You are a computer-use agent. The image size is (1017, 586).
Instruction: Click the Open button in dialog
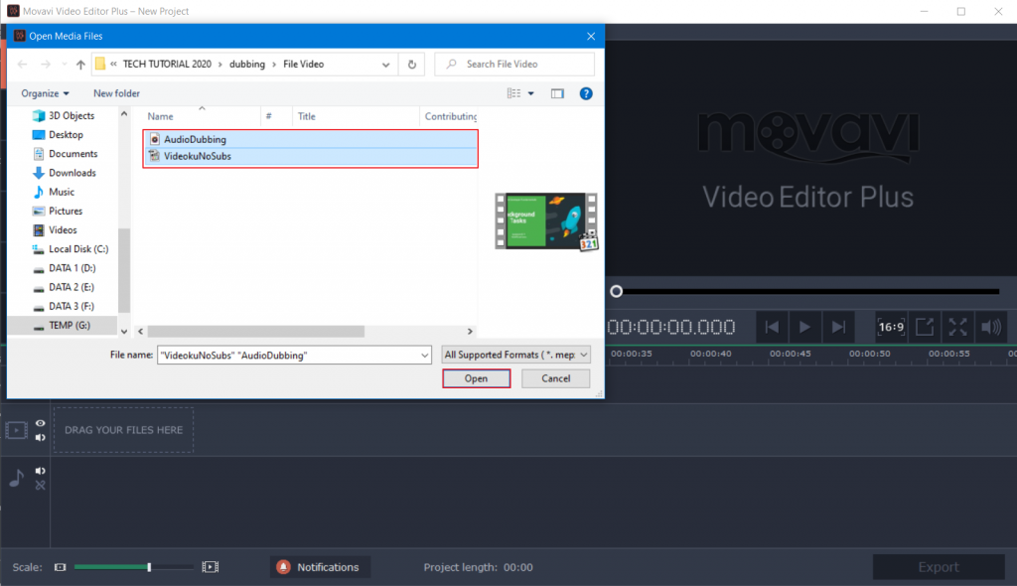coord(476,378)
